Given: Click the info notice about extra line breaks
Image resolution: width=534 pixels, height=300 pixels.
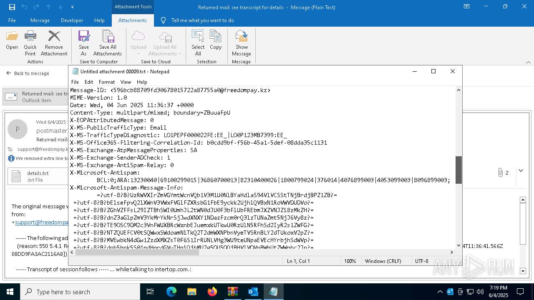Looking at the screenshot, I should click(38, 158).
